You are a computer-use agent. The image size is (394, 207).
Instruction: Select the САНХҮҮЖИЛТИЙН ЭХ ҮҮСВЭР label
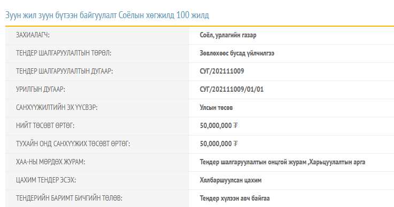(57, 107)
